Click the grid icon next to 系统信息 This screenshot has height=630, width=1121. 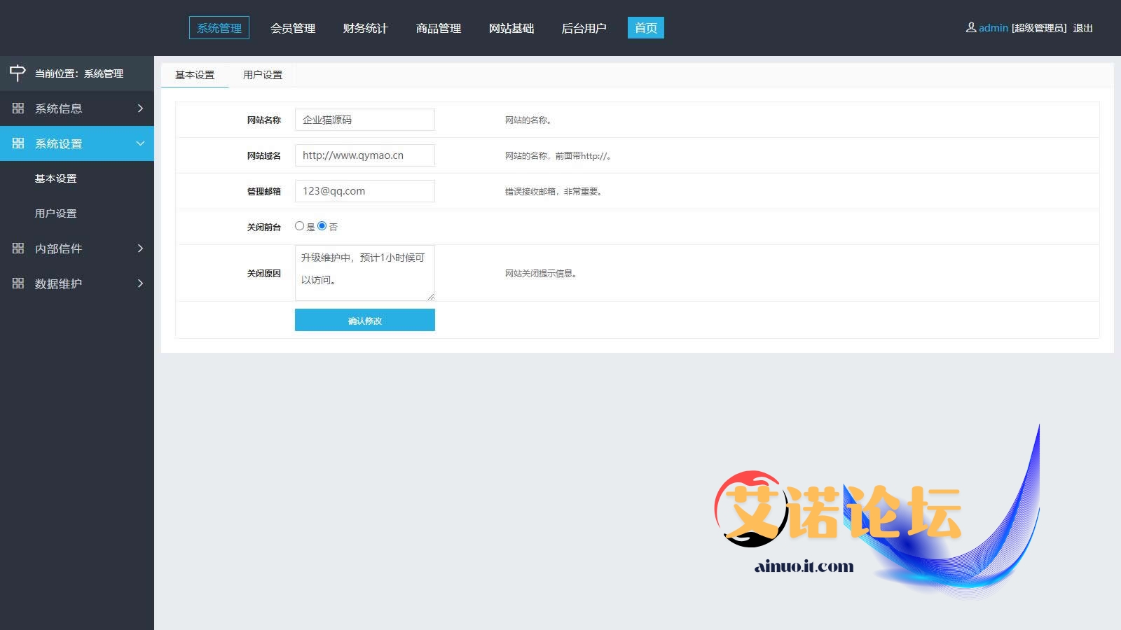18,108
